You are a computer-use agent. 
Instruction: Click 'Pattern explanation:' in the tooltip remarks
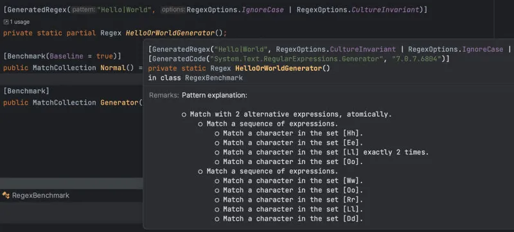coord(215,95)
